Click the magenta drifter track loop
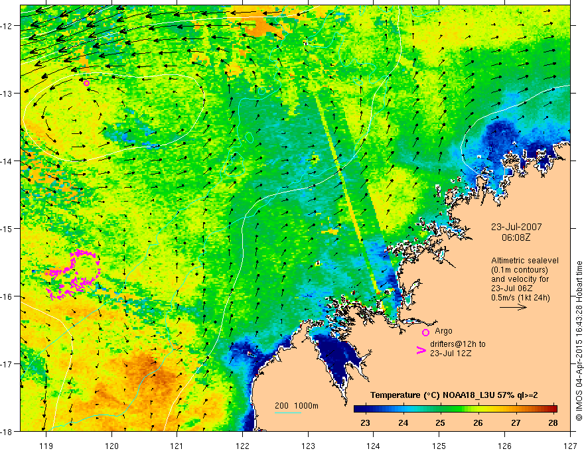This screenshot has height=451, width=584. point(74,275)
